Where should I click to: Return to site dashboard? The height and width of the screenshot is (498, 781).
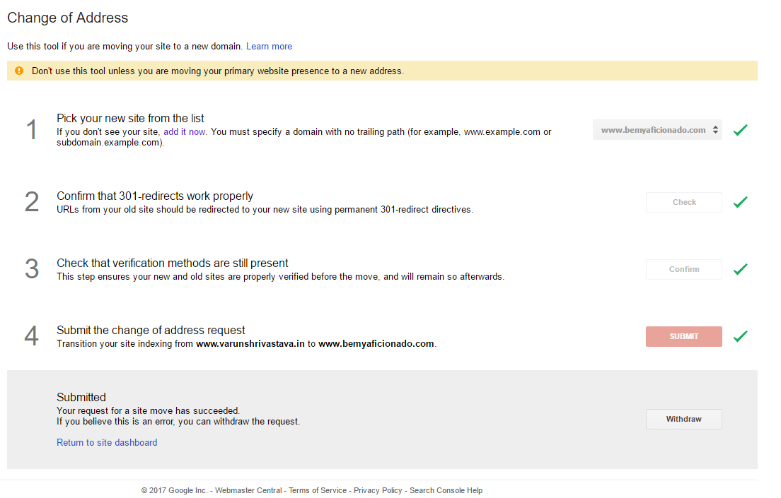(107, 443)
